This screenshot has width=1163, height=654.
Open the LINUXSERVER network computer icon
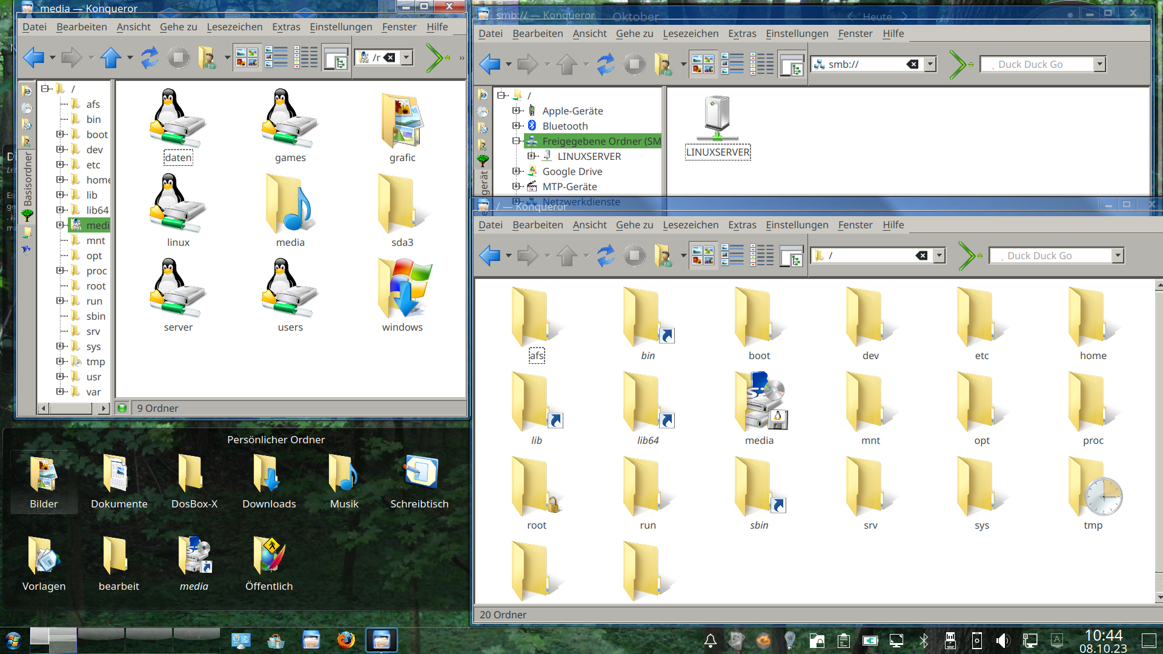[717, 127]
